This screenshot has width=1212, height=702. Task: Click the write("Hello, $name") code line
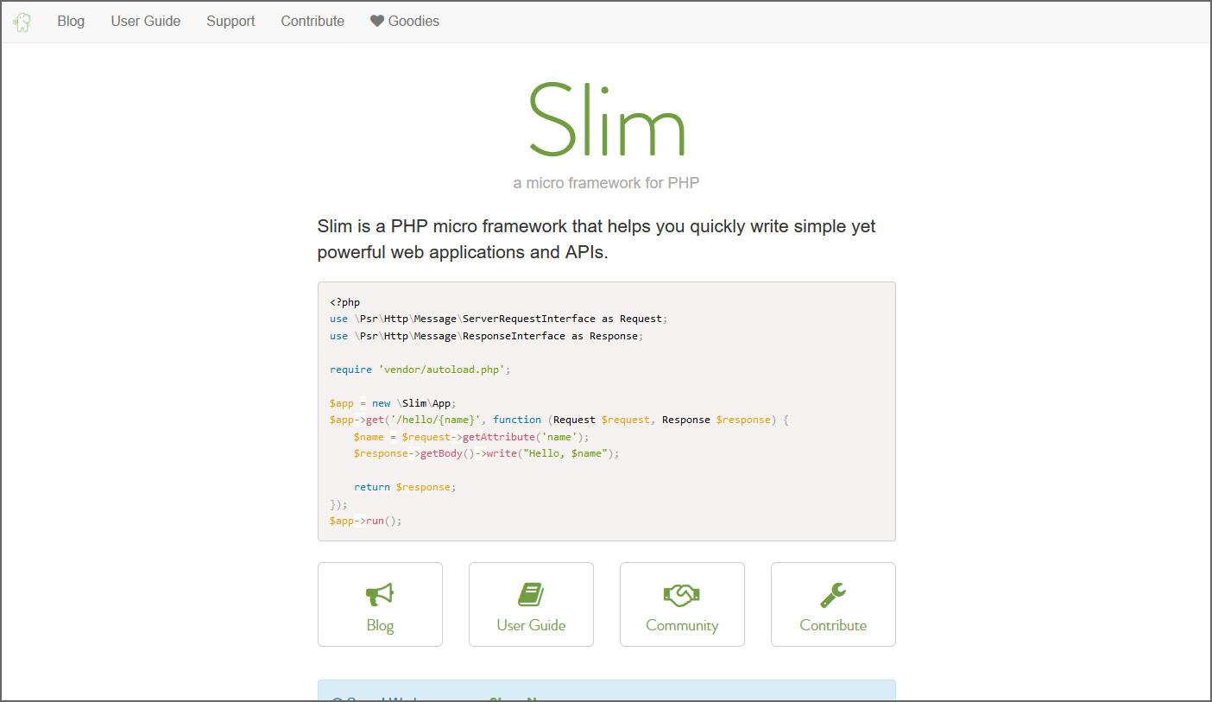(x=487, y=453)
